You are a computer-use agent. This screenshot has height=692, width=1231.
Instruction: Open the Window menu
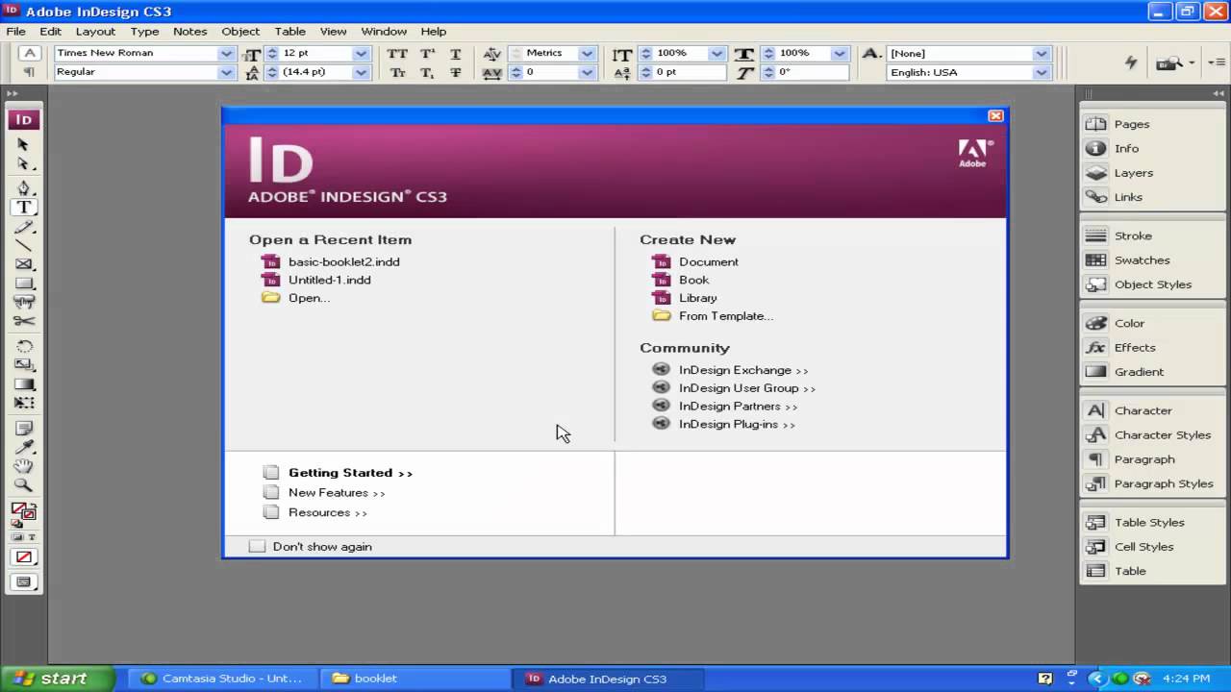pyautogui.click(x=384, y=31)
